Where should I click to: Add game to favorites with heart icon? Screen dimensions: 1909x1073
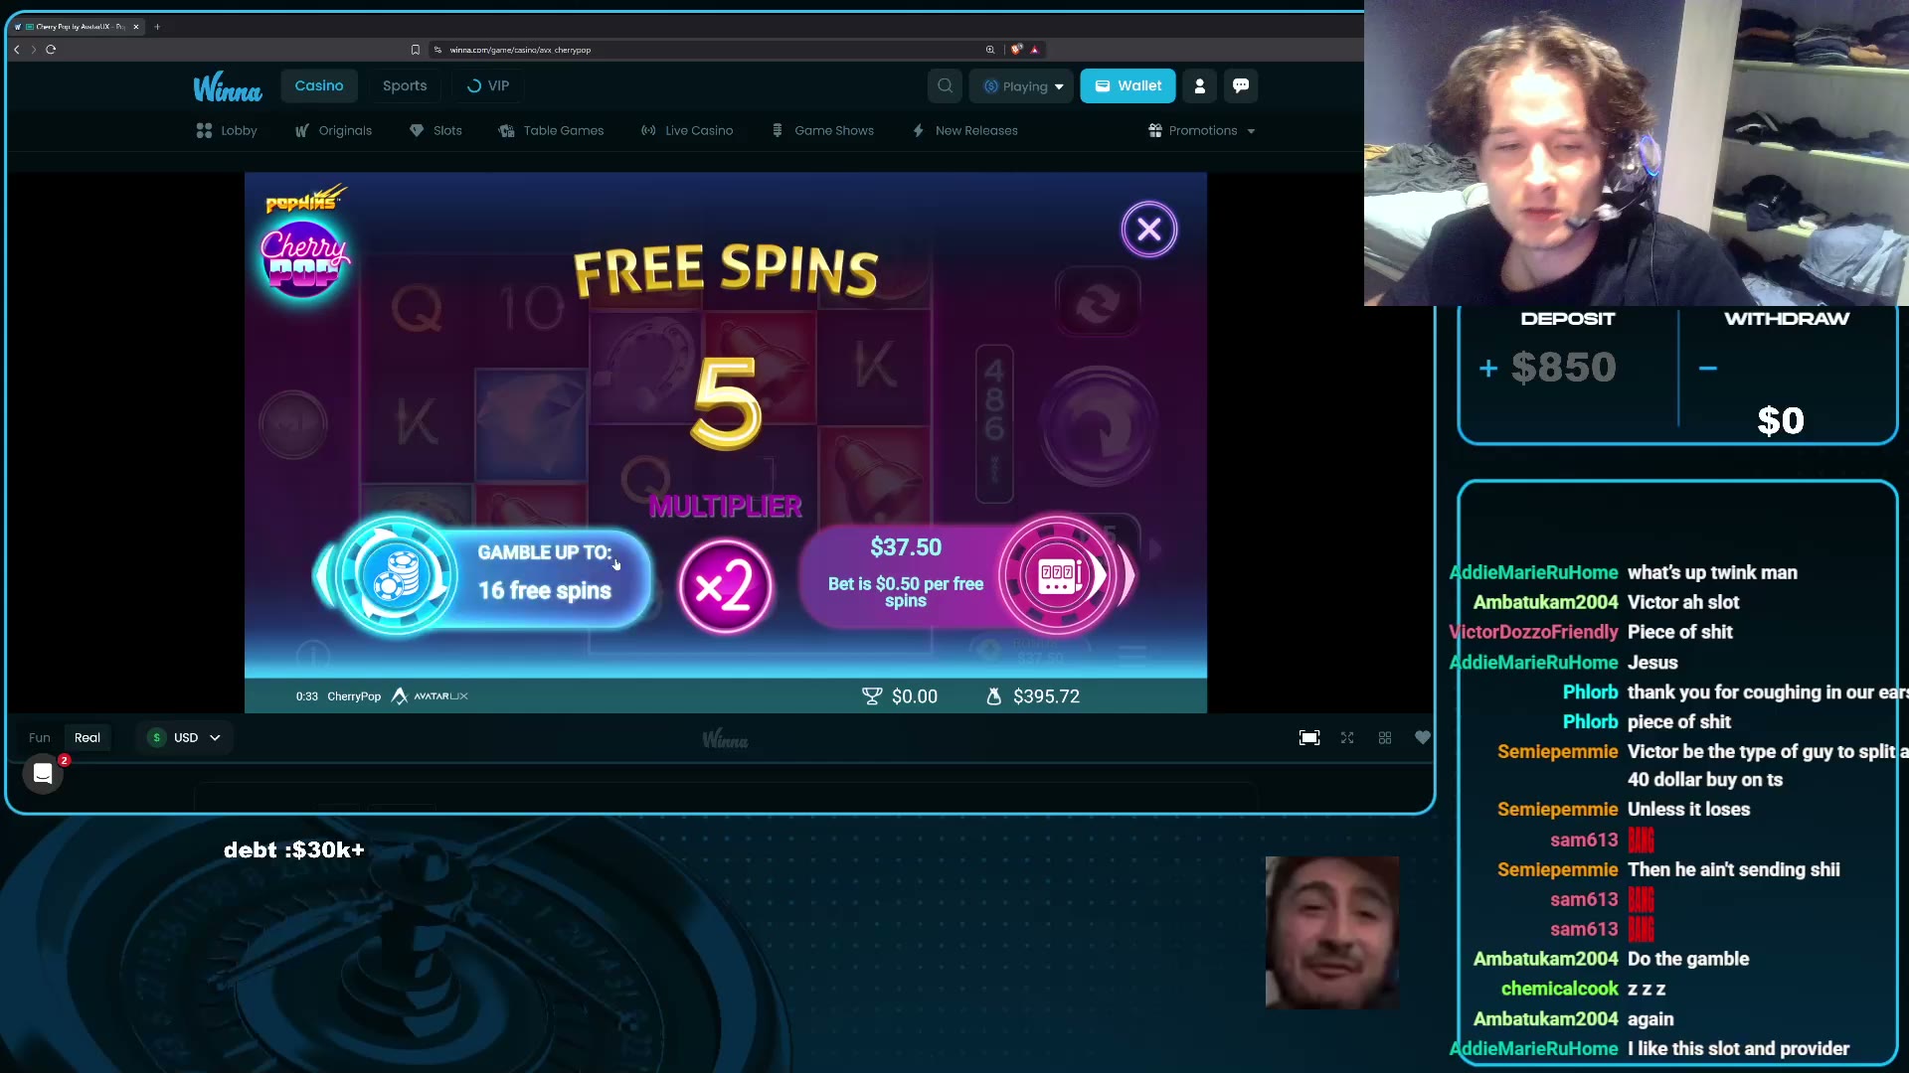(x=1423, y=737)
